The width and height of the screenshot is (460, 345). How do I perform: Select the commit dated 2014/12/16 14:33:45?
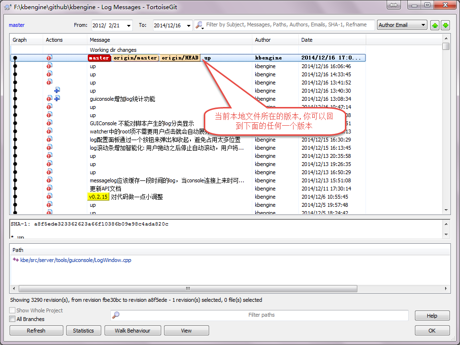(188, 74)
